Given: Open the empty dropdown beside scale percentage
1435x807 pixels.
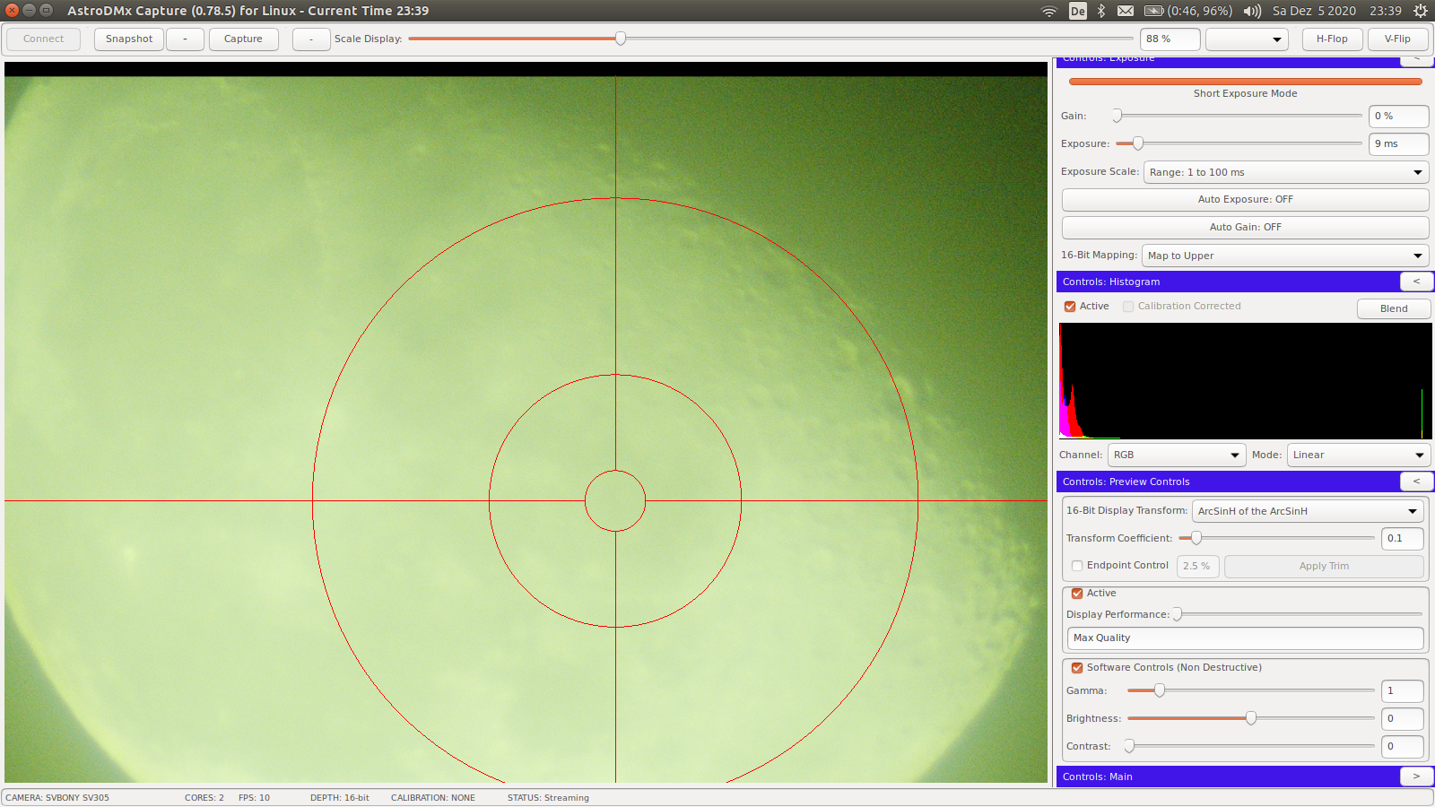Looking at the screenshot, I should pyautogui.click(x=1247, y=39).
